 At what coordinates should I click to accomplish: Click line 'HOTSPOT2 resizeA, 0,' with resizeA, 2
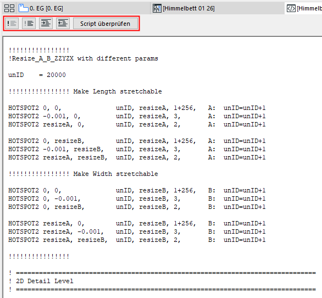click(137, 125)
